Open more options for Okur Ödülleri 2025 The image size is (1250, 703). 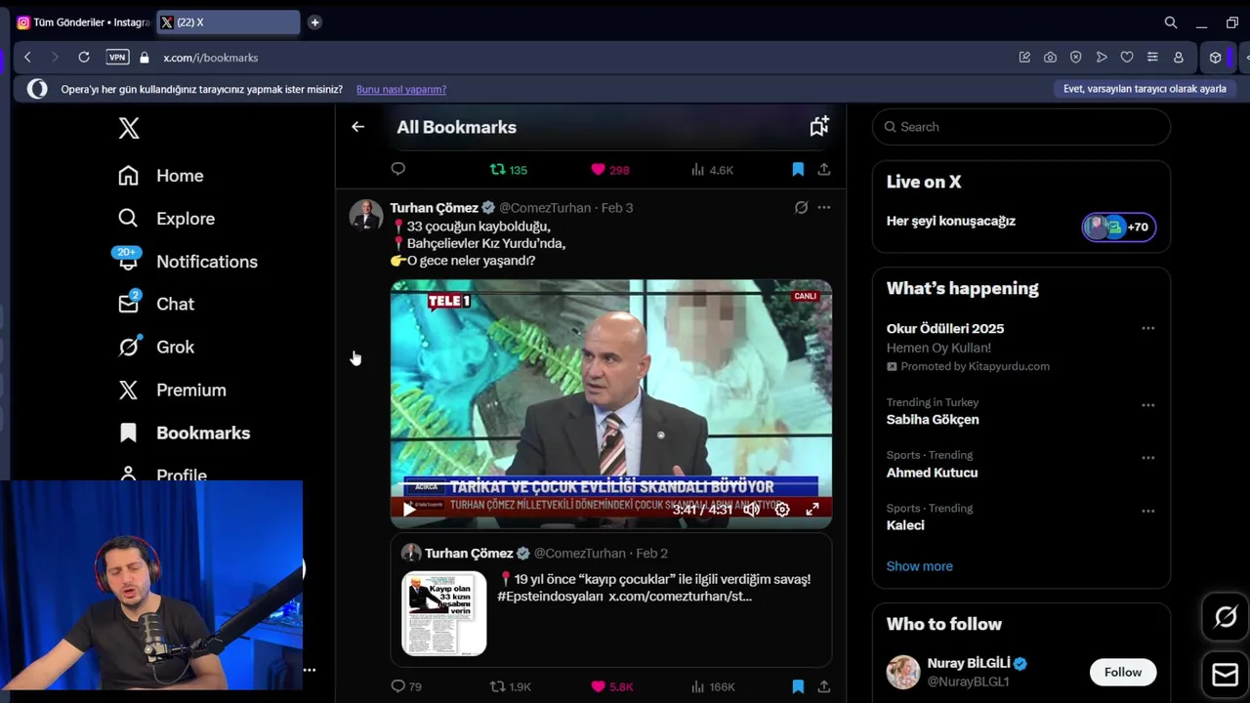click(1148, 329)
